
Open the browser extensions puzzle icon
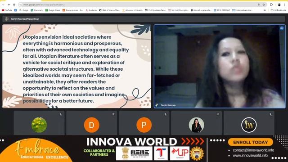pyautogui.click(x=271, y=4)
